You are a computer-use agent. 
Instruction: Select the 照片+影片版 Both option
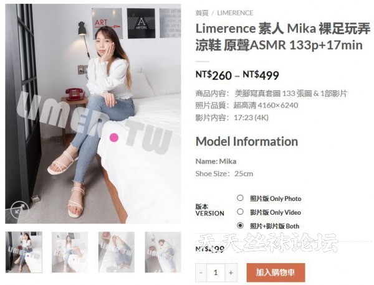(x=240, y=225)
